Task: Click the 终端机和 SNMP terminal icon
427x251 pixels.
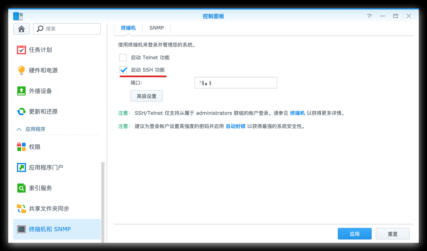Action: point(21,229)
